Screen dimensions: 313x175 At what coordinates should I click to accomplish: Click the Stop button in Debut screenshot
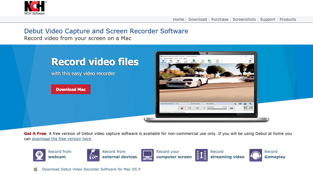coord(197,108)
